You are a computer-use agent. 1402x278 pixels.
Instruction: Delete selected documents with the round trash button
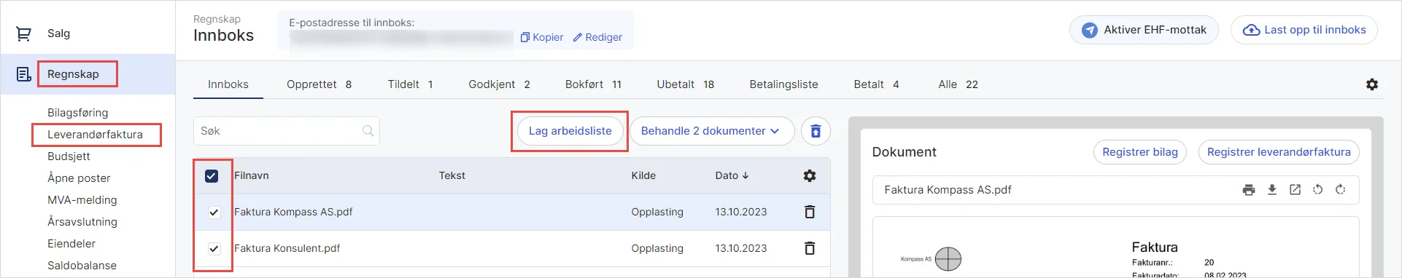(x=816, y=131)
